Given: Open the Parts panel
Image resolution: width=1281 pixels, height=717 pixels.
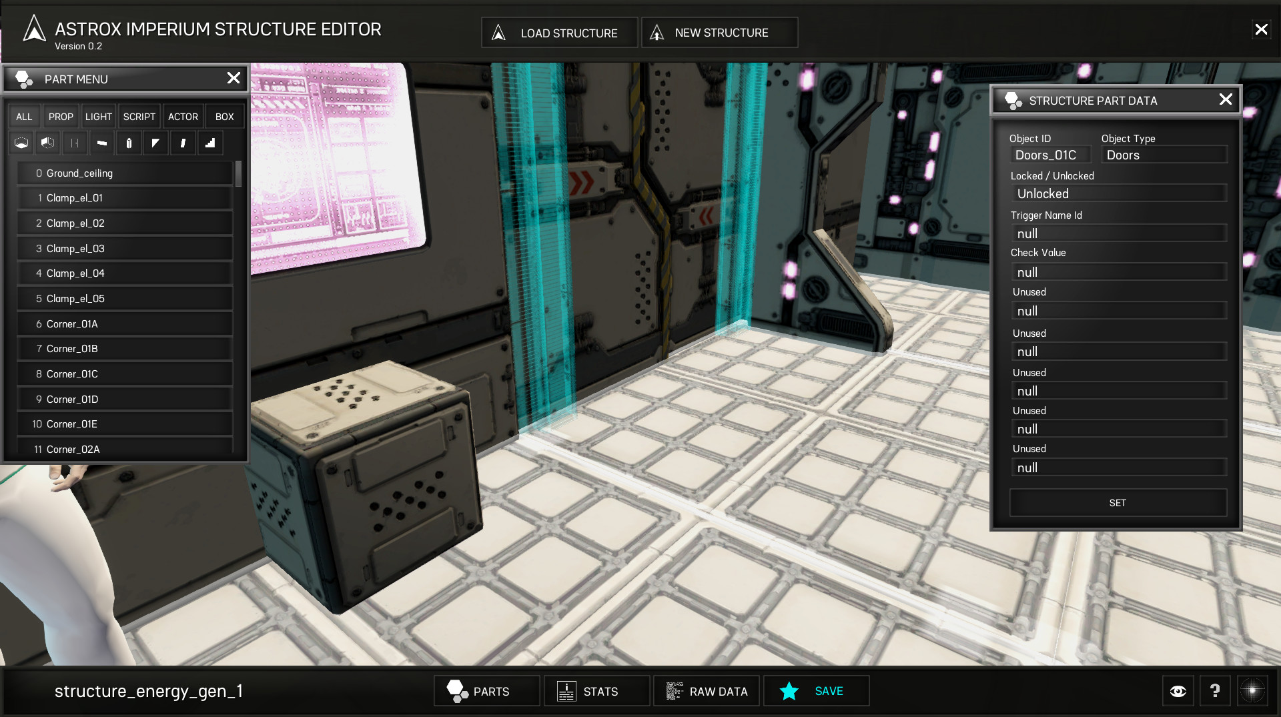Looking at the screenshot, I should click(486, 691).
